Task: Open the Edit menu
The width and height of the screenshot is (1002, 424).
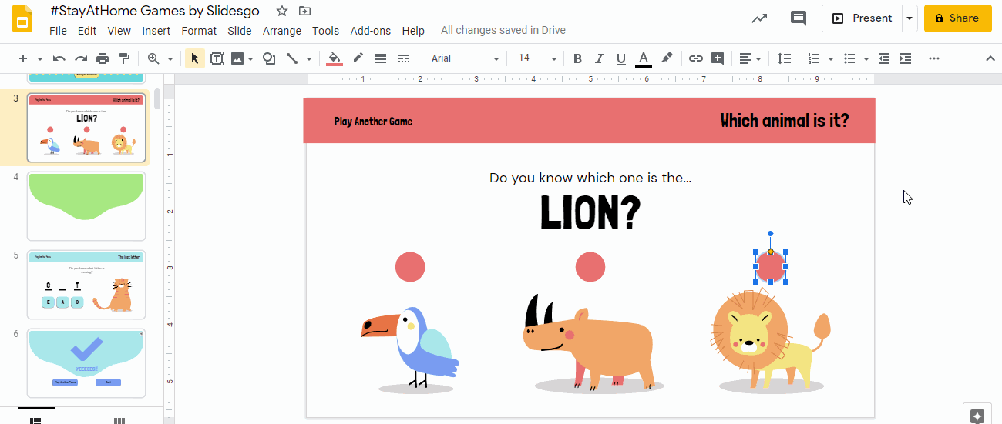Action: pyautogui.click(x=87, y=31)
